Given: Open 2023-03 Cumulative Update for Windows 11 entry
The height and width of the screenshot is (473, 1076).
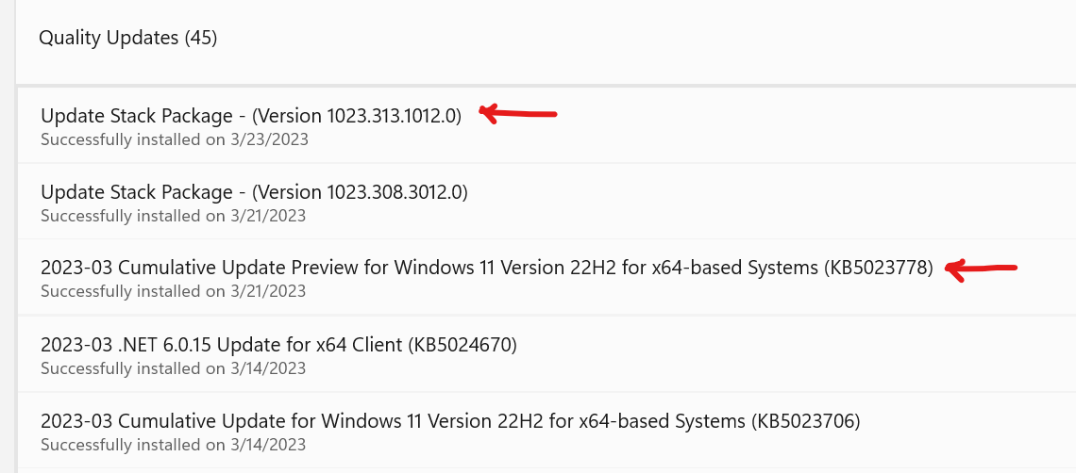Looking at the screenshot, I should (x=546, y=432).
